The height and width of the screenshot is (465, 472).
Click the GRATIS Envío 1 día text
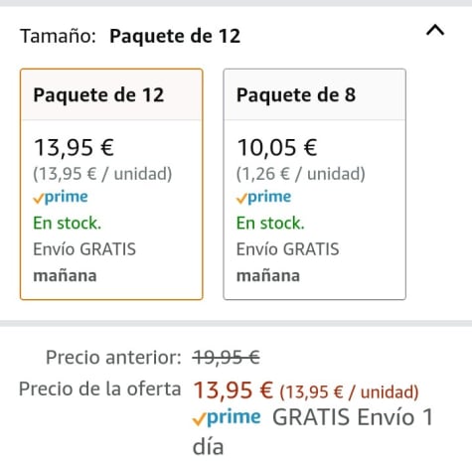pyautogui.click(x=313, y=431)
